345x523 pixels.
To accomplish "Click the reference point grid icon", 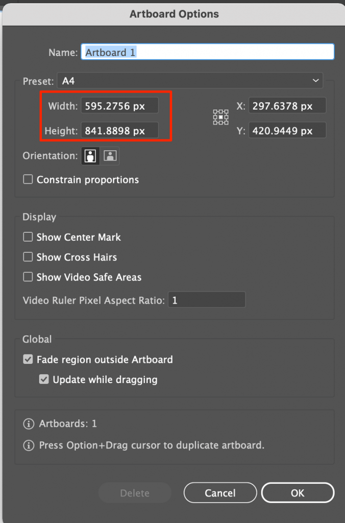I will coord(220,117).
